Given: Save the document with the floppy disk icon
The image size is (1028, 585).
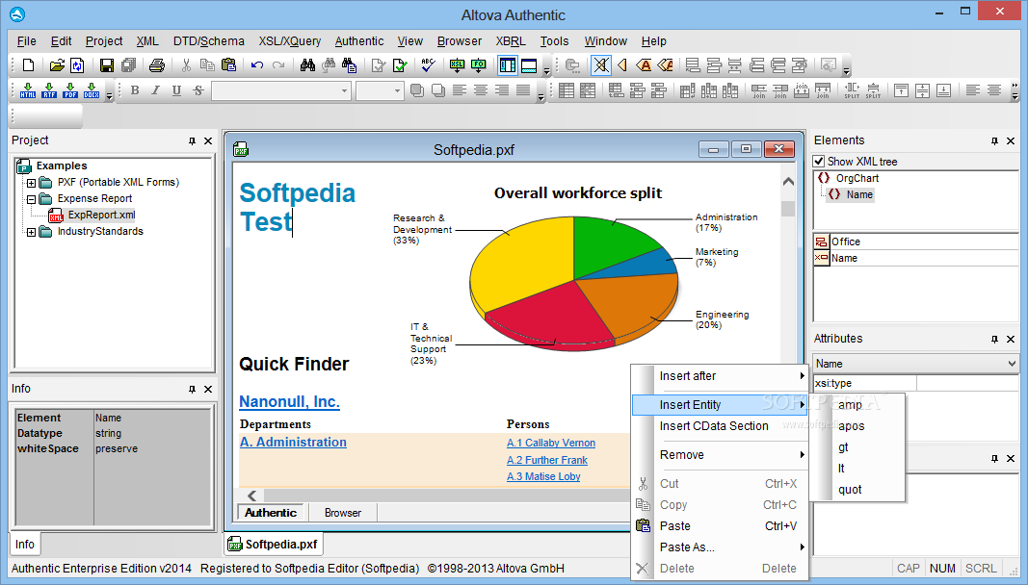Looking at the screenshot, I should [106, 64].
